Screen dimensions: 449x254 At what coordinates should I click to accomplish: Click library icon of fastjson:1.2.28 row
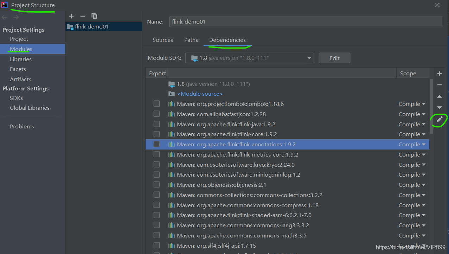(172, 114)
